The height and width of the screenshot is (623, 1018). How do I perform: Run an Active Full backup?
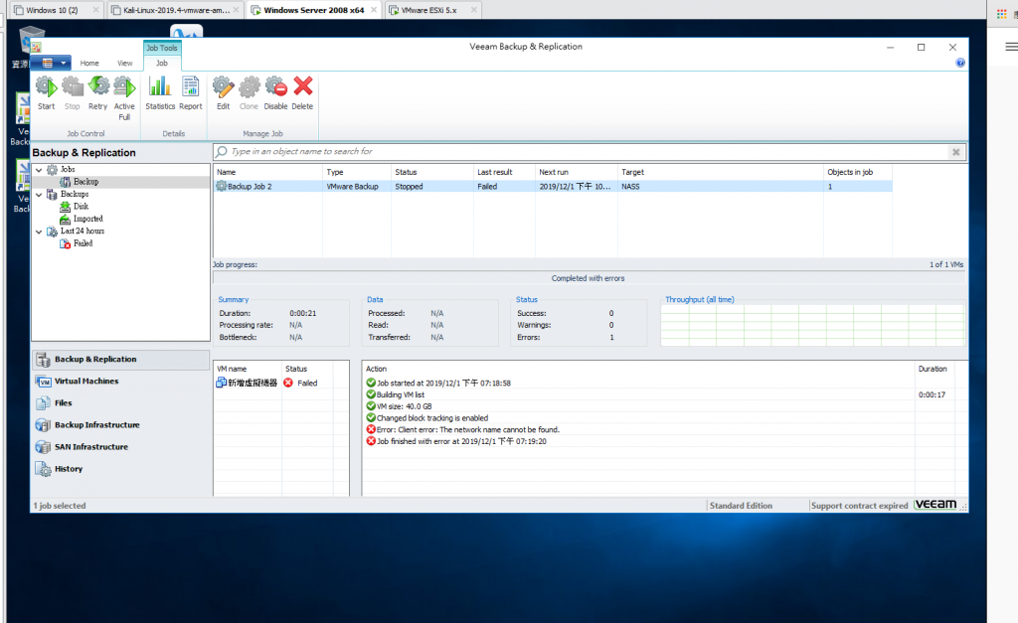point(124,98)
